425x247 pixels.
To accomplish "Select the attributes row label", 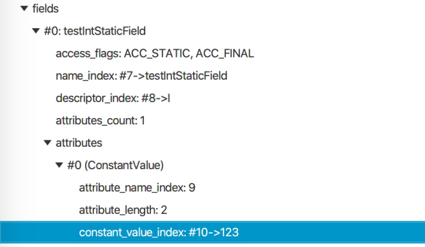I will (x=79, y=143).
